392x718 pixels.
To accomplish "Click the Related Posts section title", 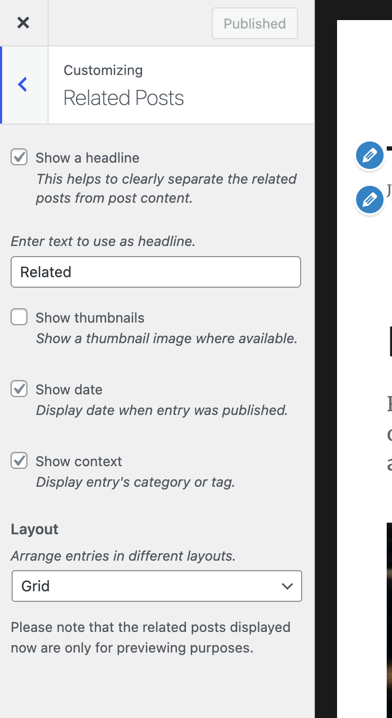I will point(124,98).
